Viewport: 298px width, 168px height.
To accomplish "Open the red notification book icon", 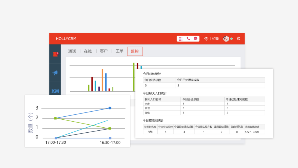I will tap(55, 54).
